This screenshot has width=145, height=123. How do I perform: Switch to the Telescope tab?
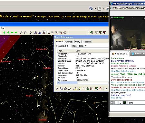[87, 42]
